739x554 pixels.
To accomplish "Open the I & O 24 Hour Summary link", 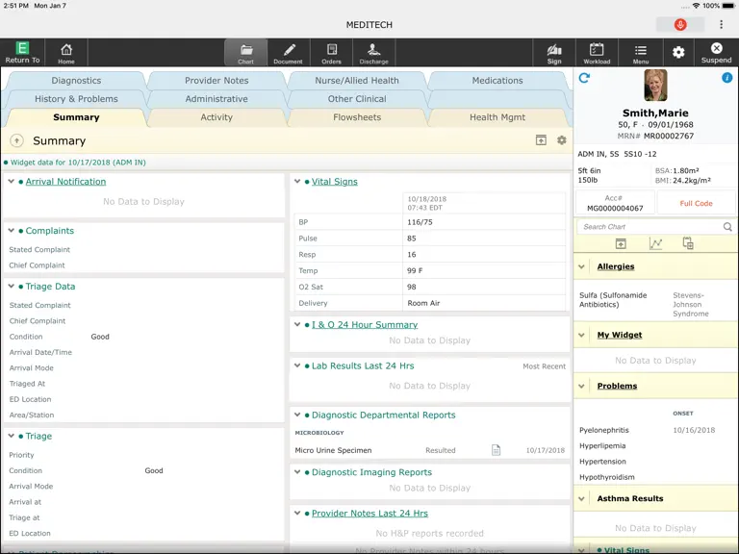I will (365, 324).
